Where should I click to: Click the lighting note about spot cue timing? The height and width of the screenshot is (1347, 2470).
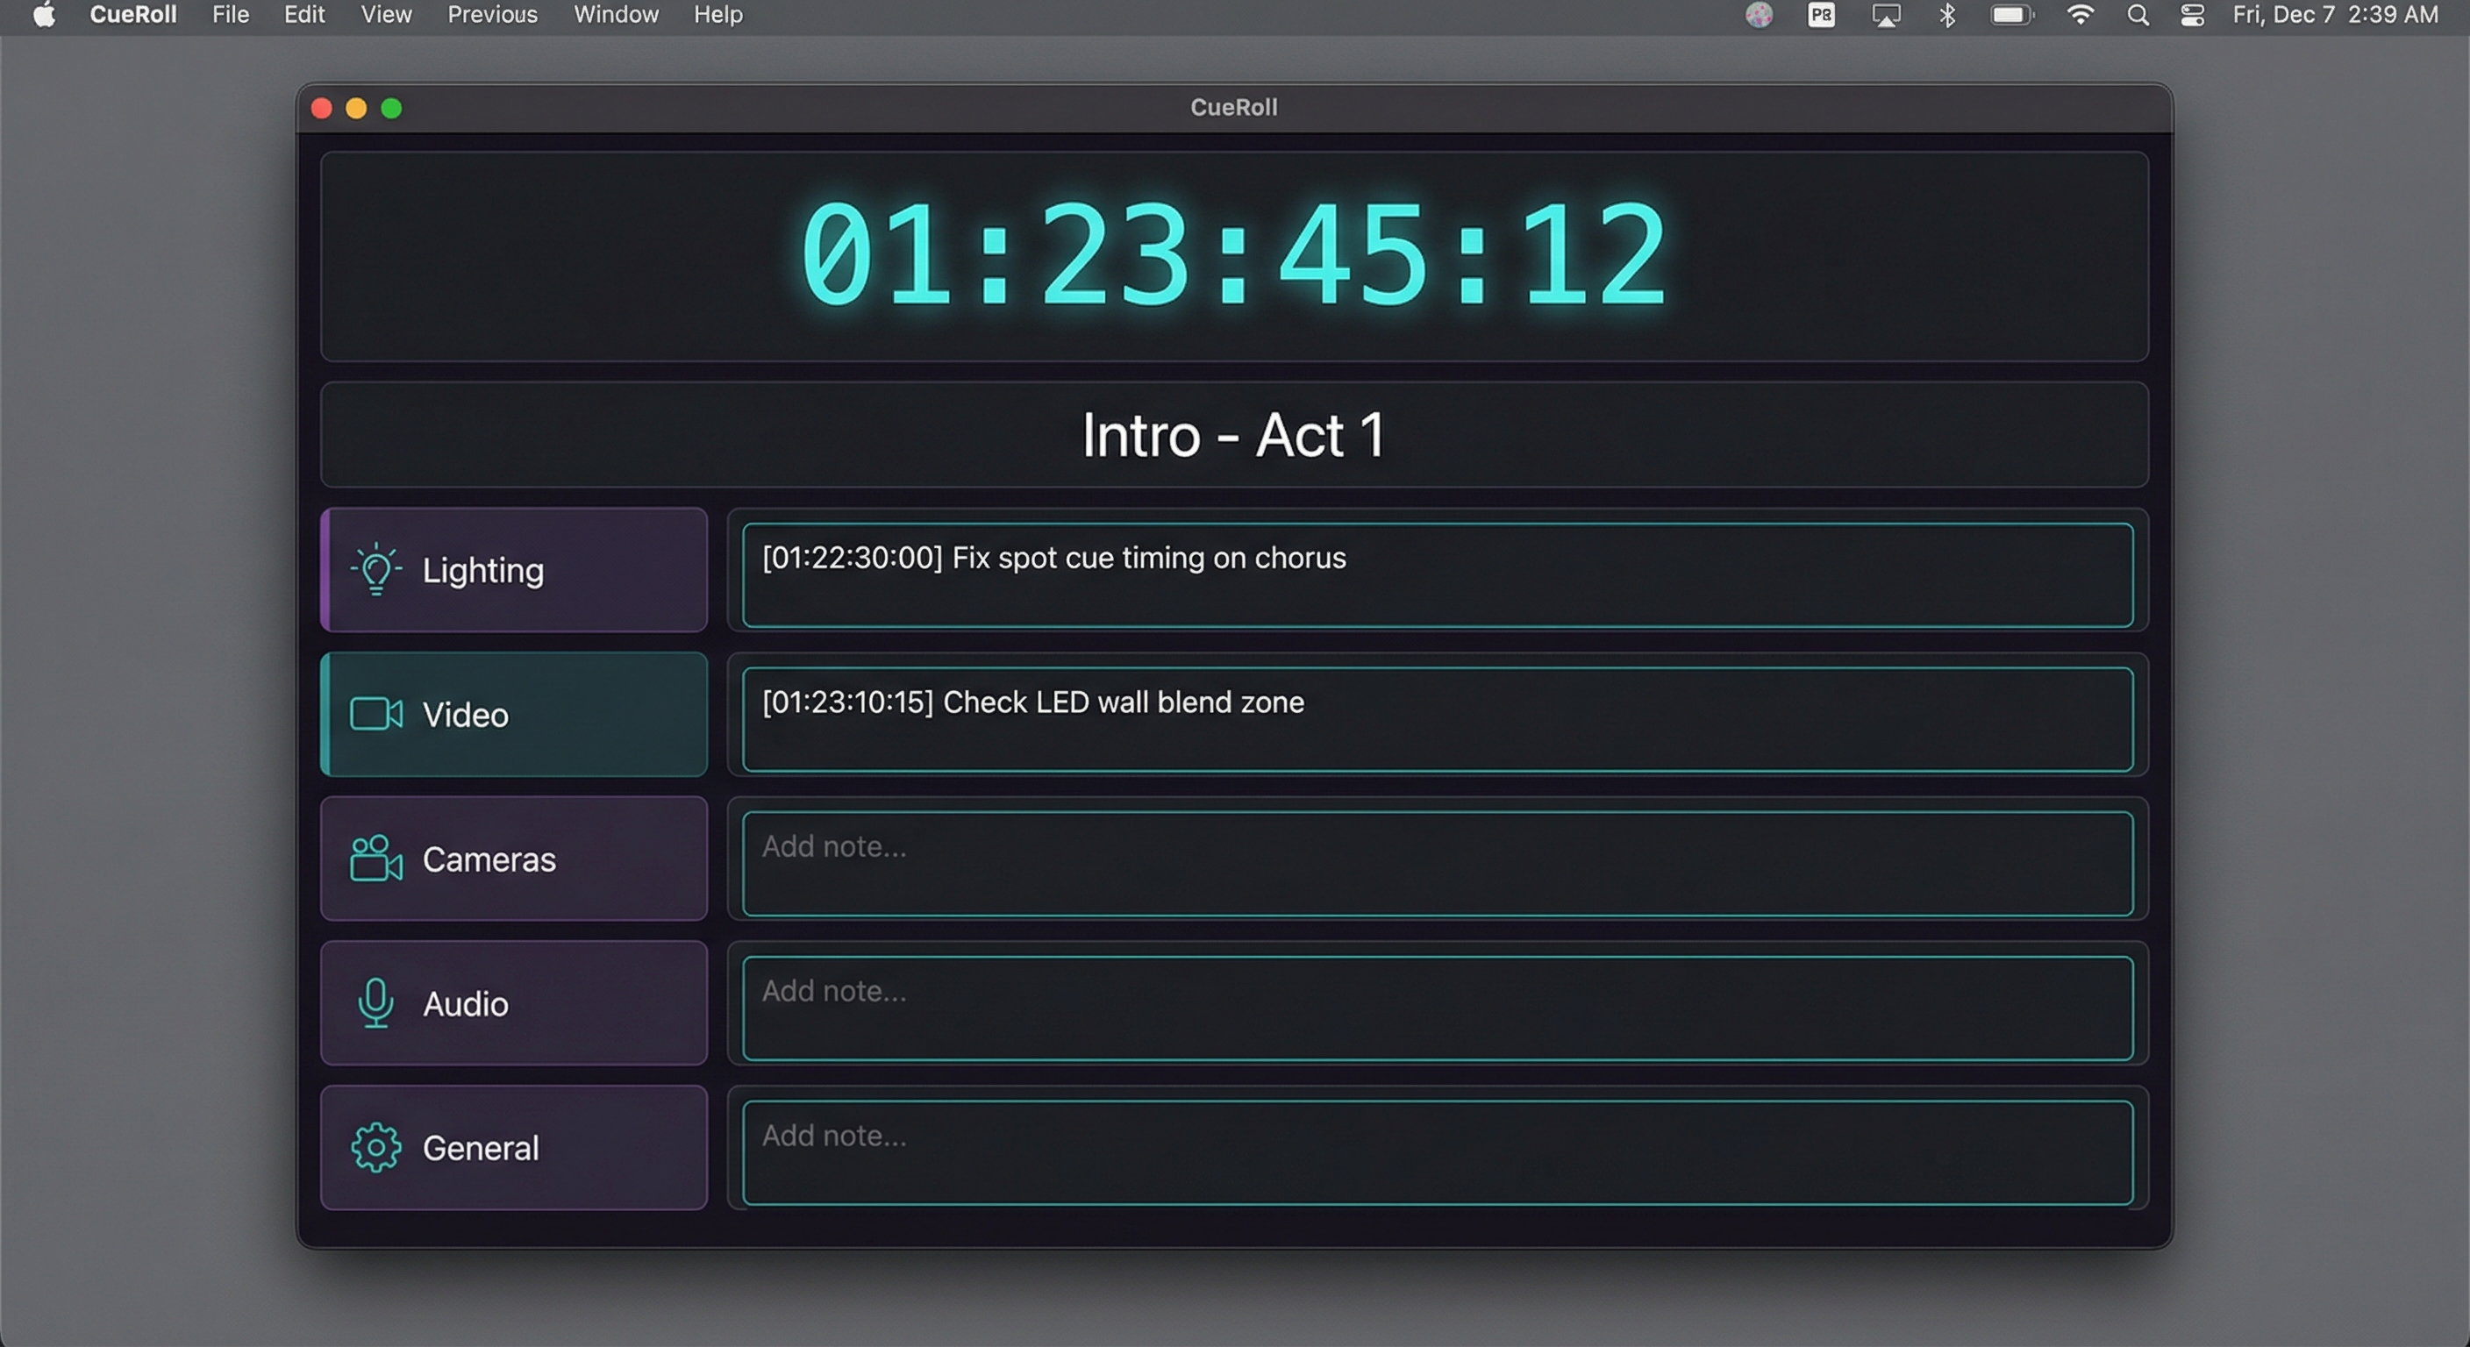click(x=1437, y=573)
